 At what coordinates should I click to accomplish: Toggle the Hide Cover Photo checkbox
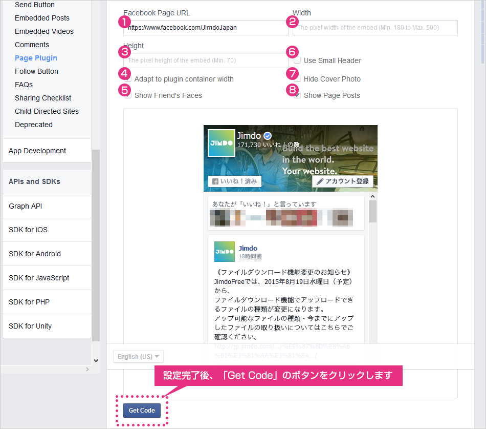[x=297, y=78]
